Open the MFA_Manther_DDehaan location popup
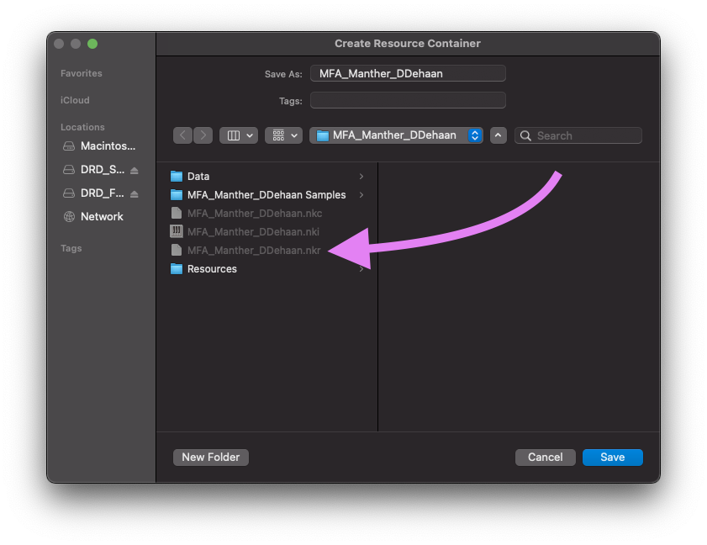The image size is (707, 545). tap(396, 135)
